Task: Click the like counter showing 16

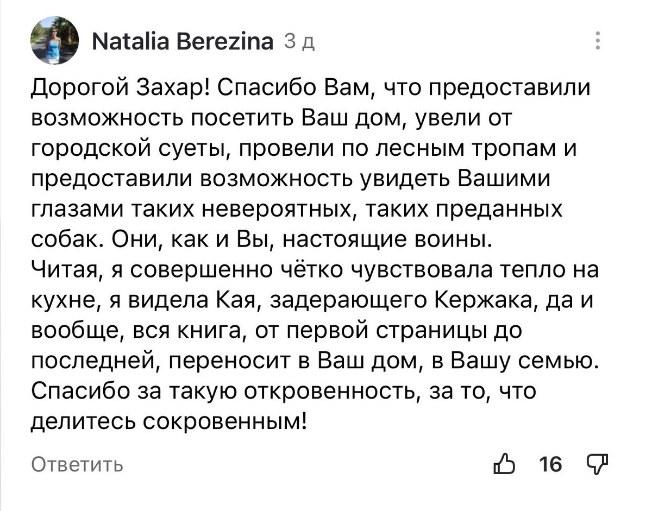Action: pos(552,463)
